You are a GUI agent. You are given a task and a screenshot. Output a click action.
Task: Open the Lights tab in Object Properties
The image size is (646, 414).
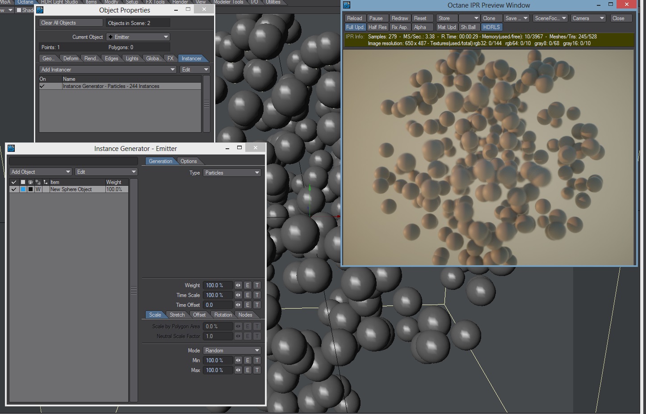pyautogui.click(x=132, y=59)
